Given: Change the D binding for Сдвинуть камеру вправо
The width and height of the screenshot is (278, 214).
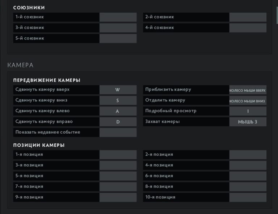Looking at the screenshot, I should 118,122.
